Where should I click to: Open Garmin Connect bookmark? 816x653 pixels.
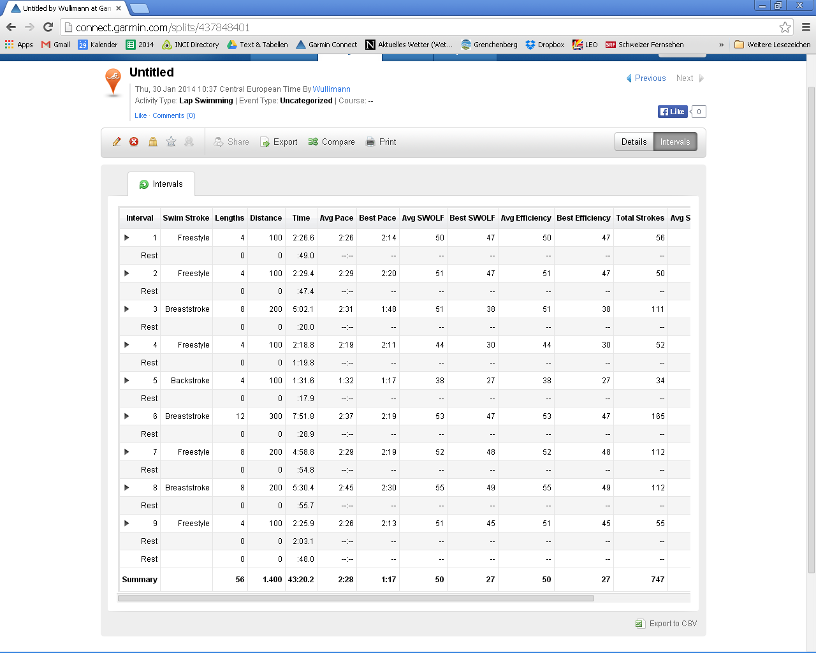[326, 45]
